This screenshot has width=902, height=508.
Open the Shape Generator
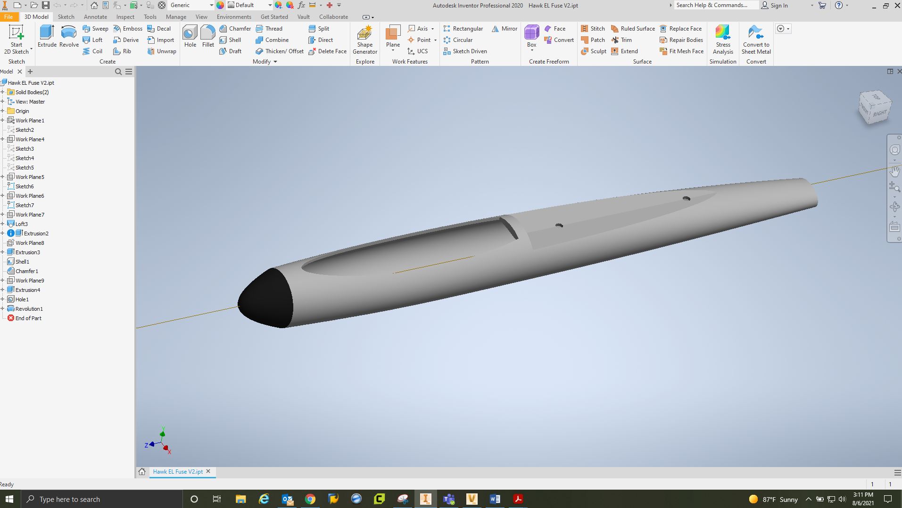364,40
